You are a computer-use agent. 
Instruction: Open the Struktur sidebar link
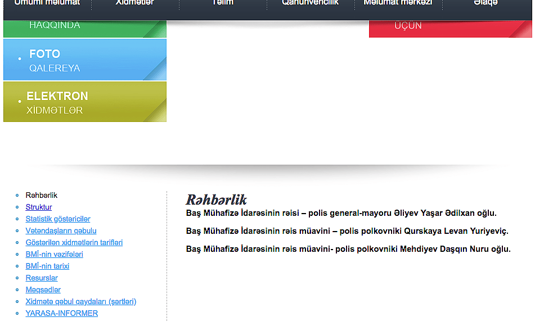tap(39, 207)
